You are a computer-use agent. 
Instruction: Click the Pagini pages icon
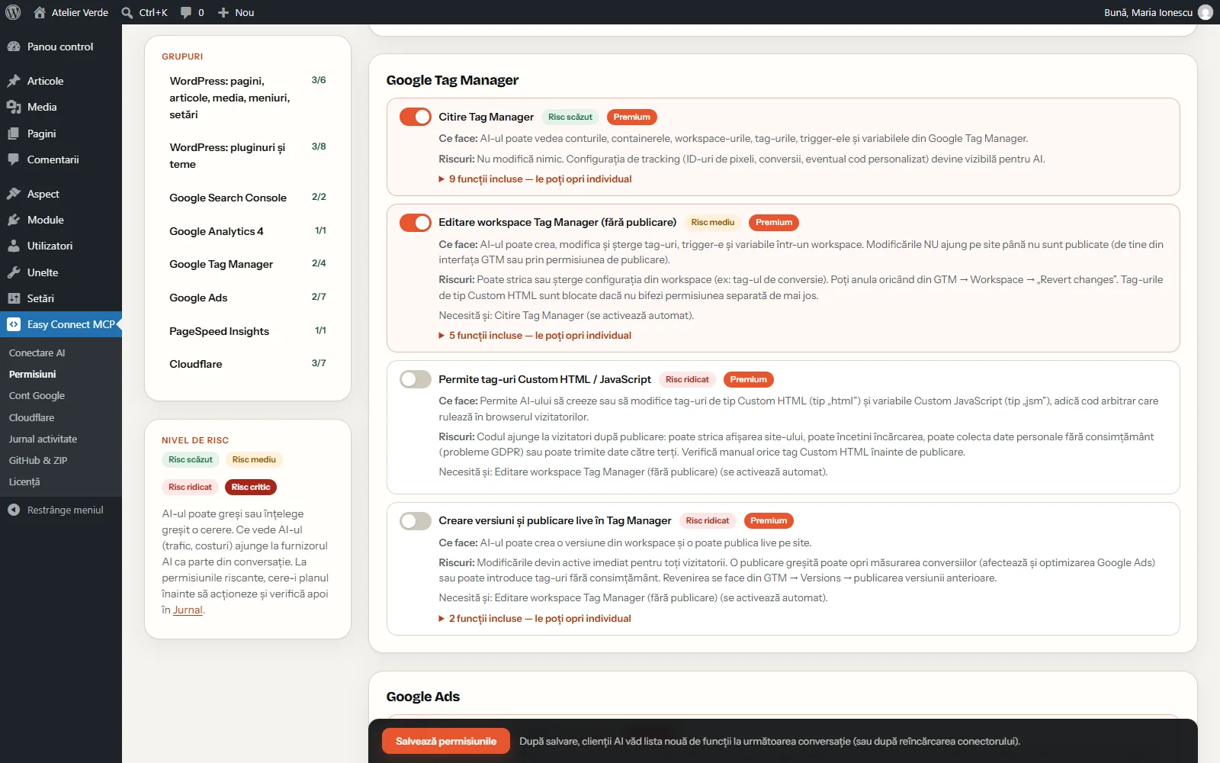coord(14,134)
